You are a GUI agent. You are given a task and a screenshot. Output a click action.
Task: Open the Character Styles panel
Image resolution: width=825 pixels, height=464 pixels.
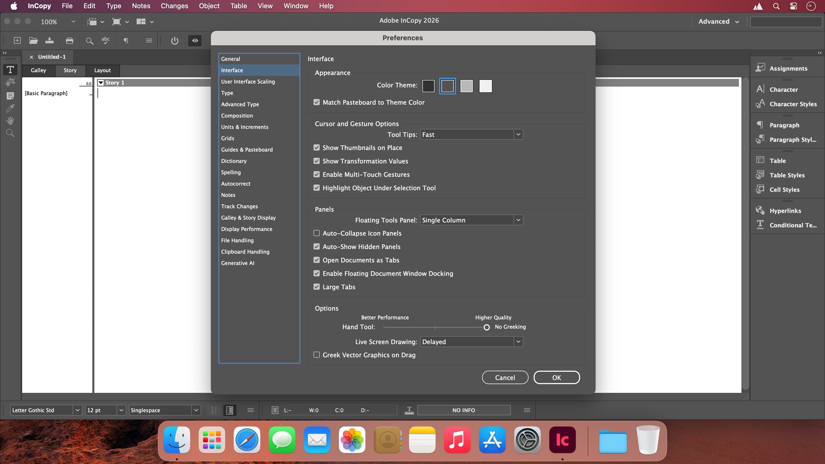click(793, 104)
